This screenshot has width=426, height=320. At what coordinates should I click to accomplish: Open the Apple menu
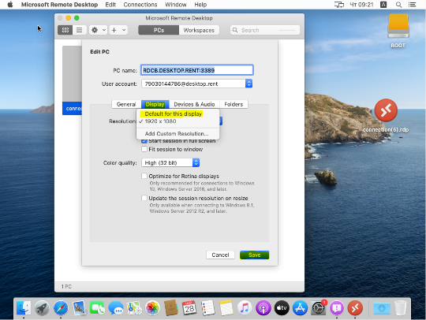coord(10,5)
